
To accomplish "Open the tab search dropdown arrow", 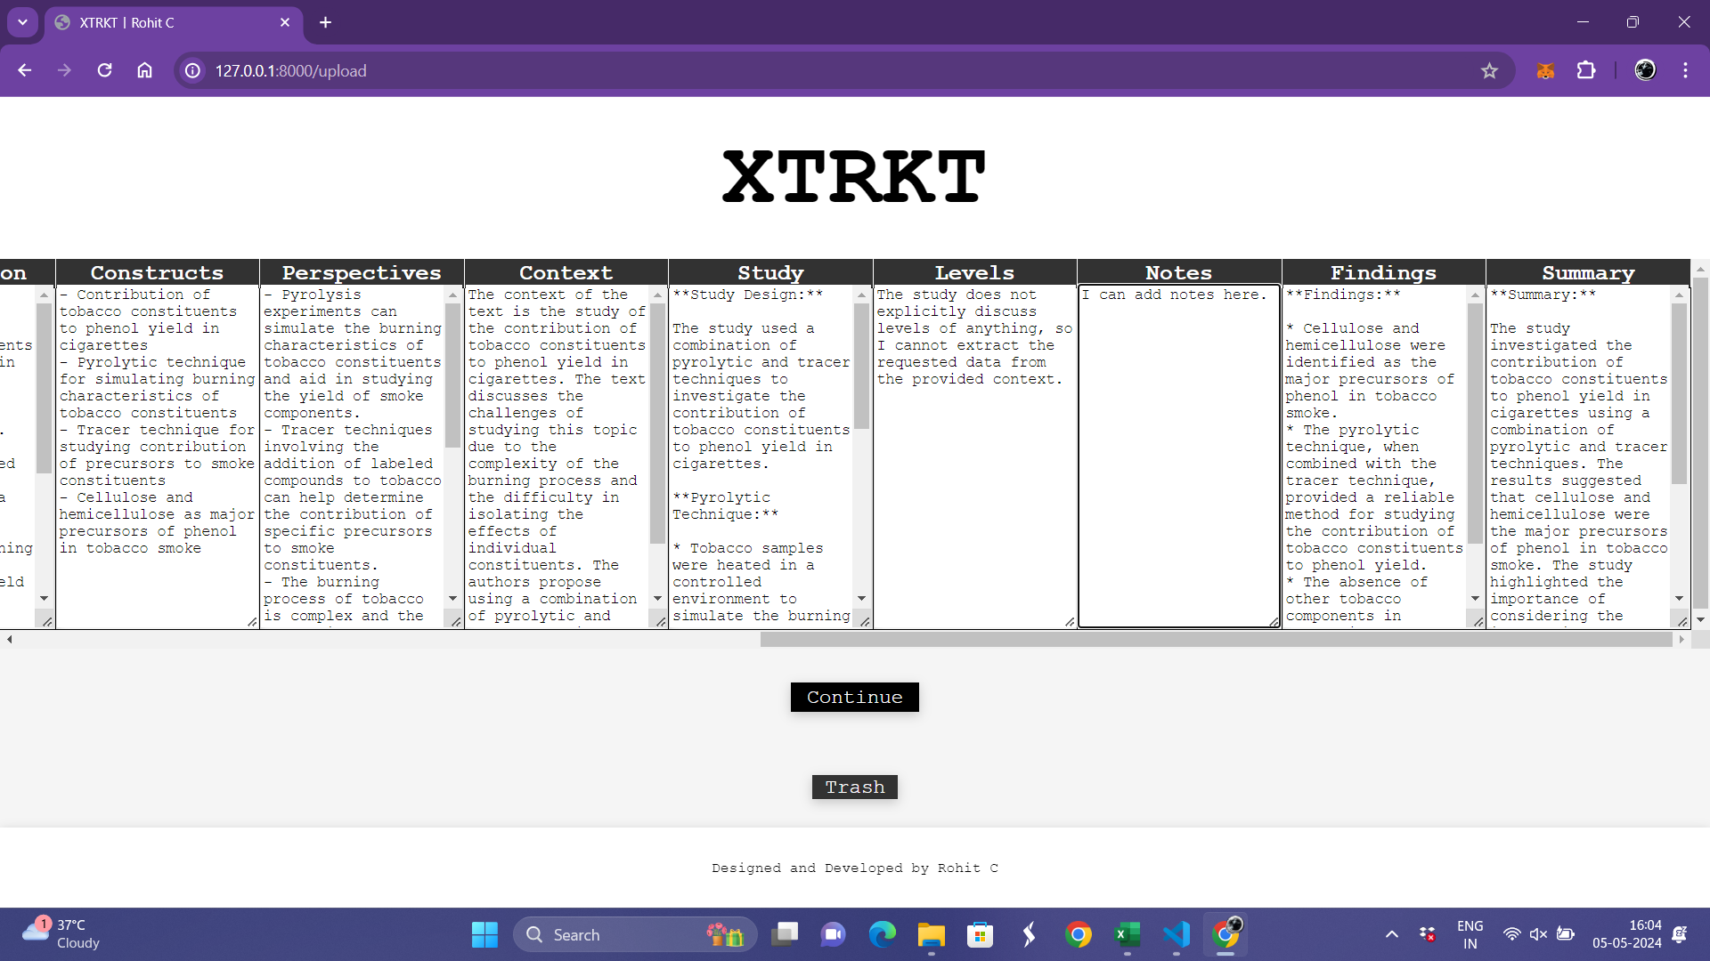I will [22, 22].
